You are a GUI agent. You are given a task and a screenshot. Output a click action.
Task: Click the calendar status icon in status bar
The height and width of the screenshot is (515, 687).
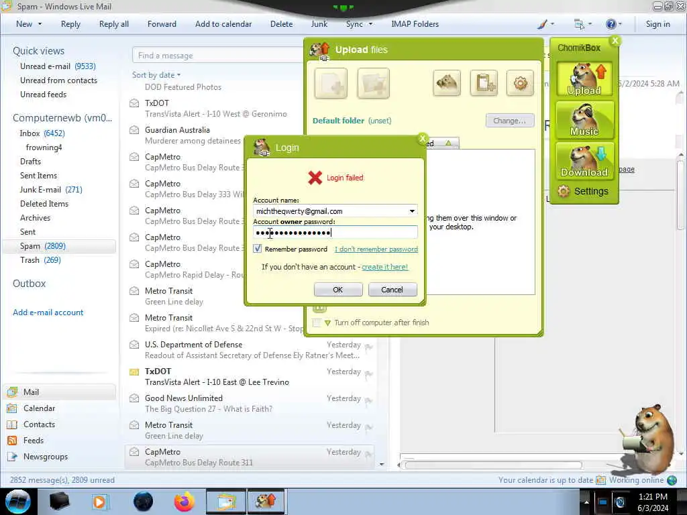(x=600, y=480)
